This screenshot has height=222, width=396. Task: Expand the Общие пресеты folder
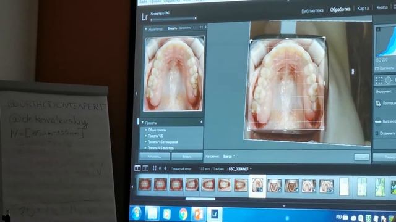[x=146, y=130]
